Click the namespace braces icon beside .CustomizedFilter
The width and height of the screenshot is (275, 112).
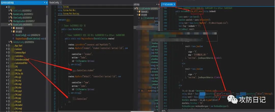(9, 63)
